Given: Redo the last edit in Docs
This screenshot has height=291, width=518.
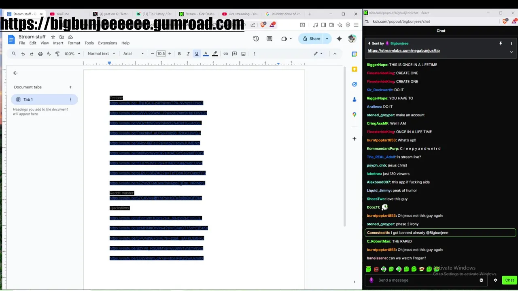Looking at the screenshot, I should pyautogui.click(x=31, y=54).
